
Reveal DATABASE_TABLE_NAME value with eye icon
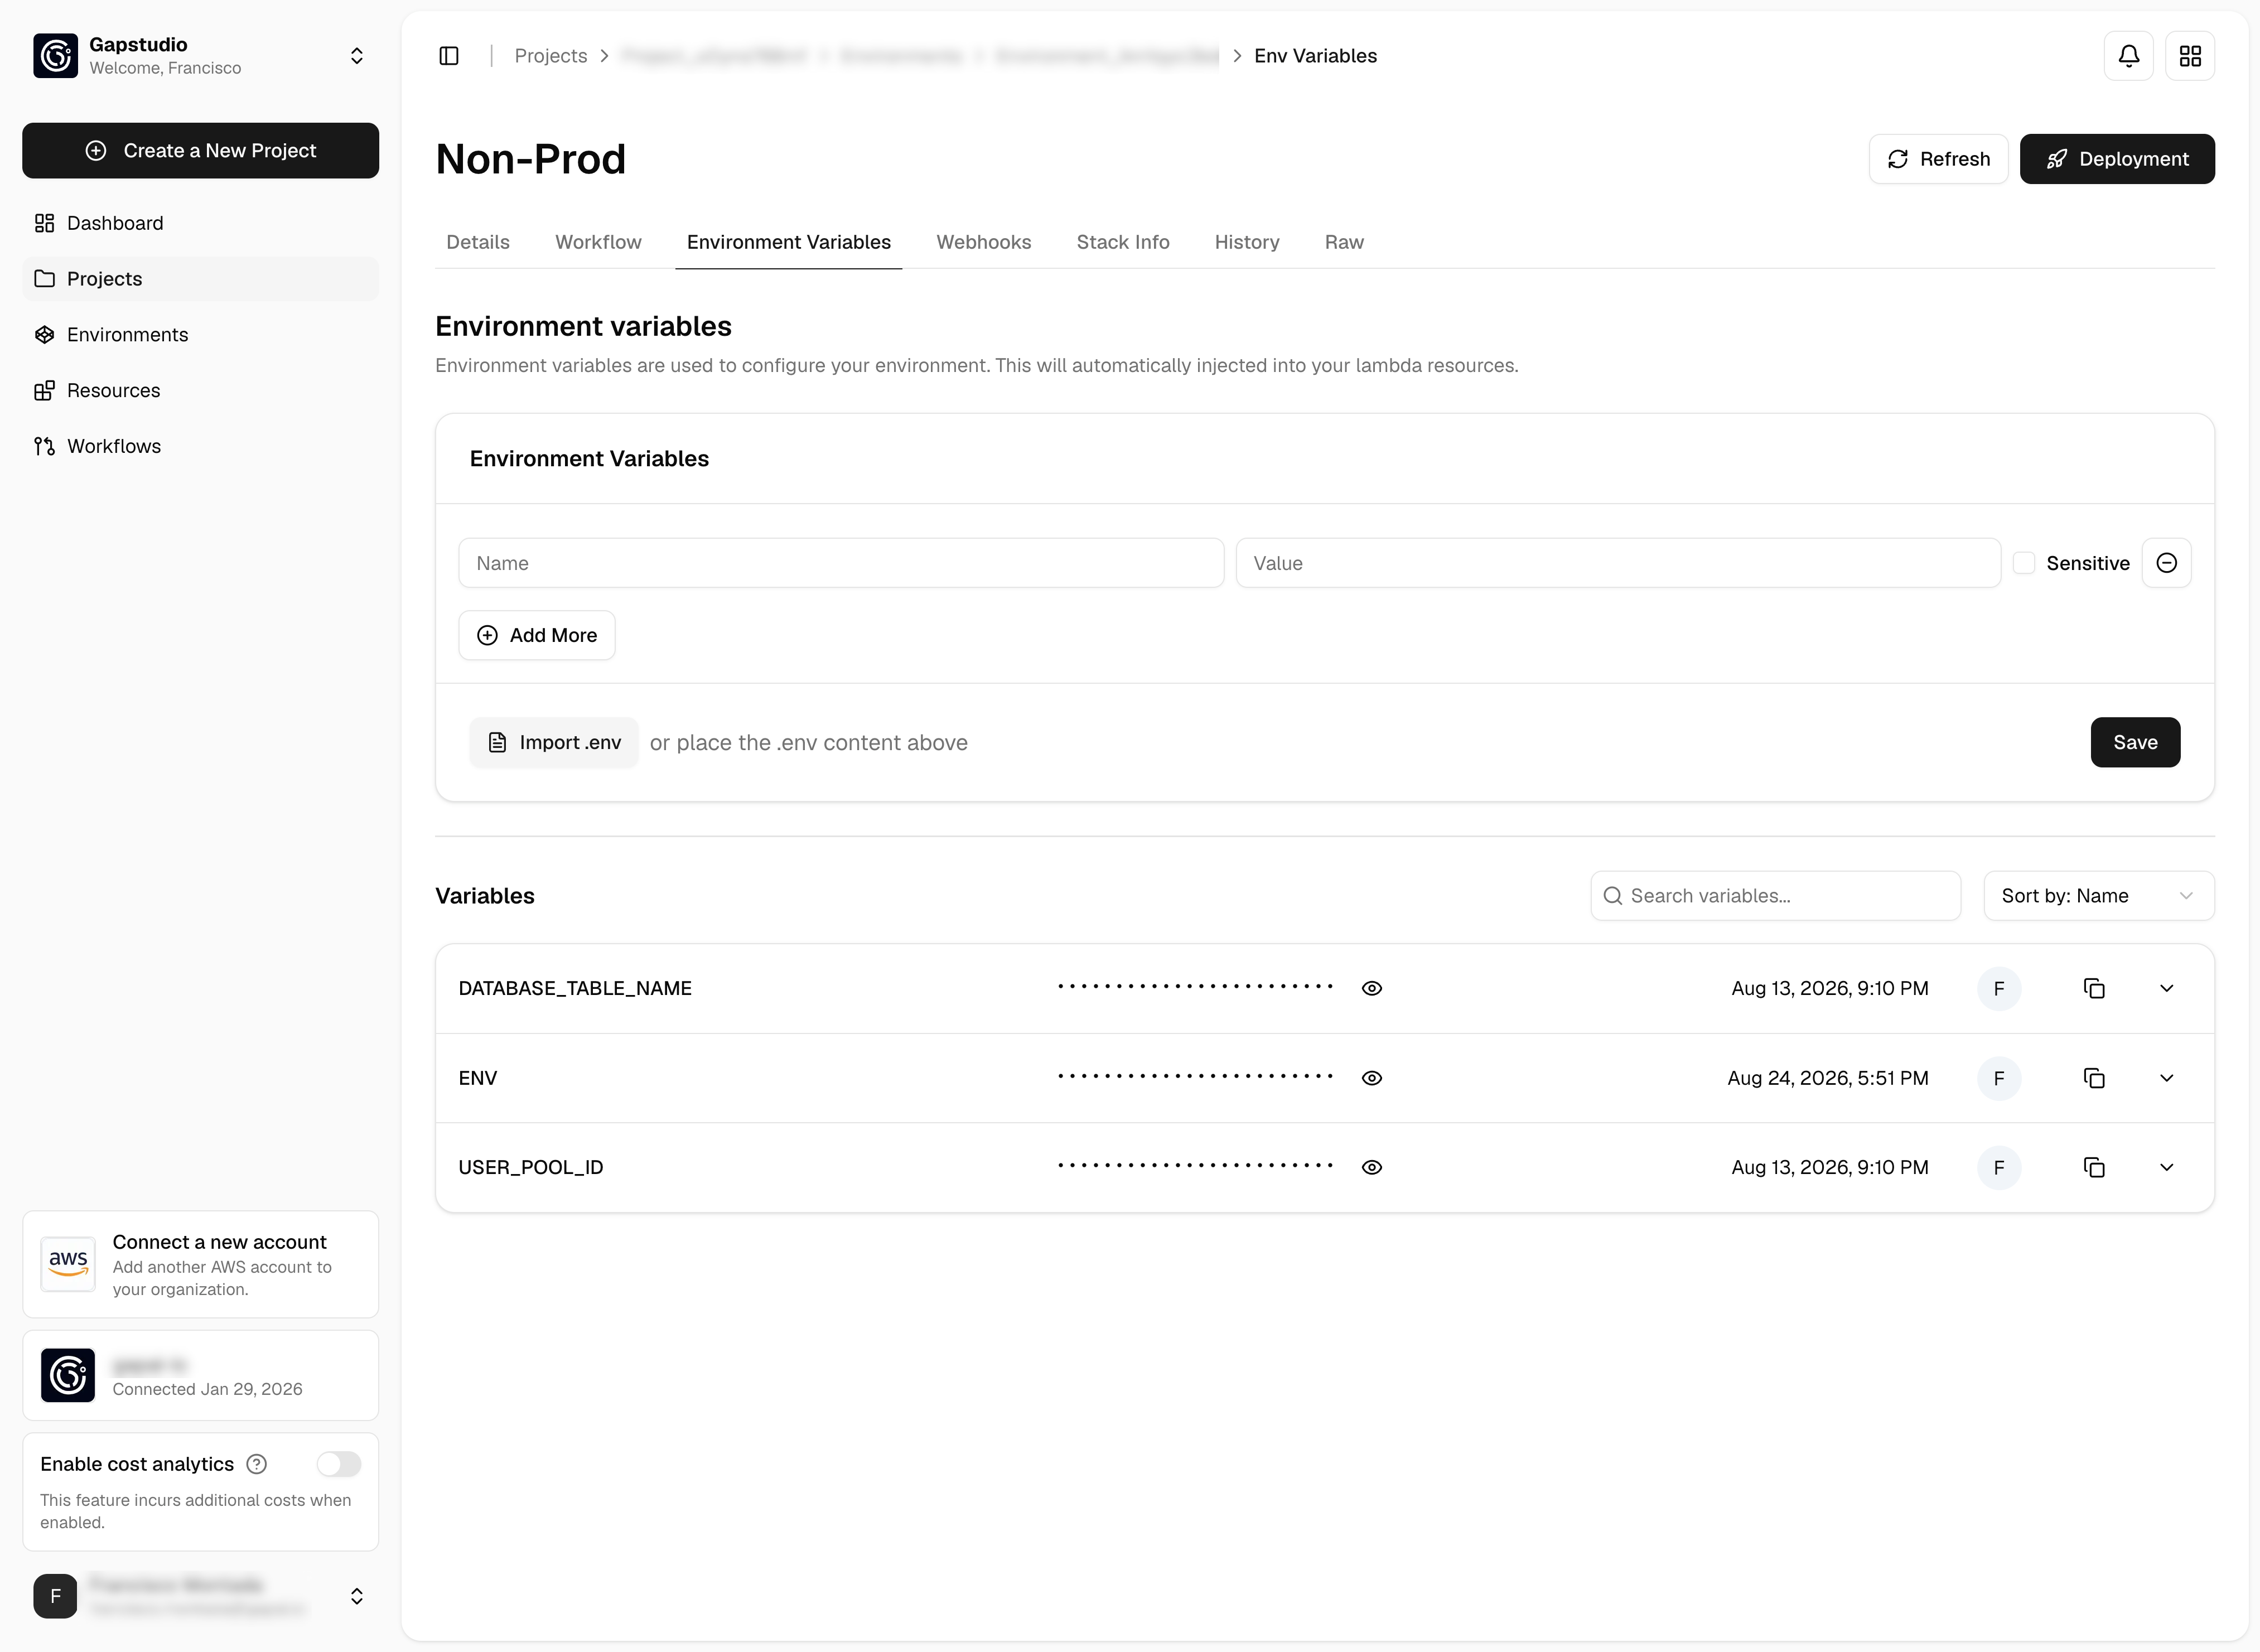[1372, 988]
